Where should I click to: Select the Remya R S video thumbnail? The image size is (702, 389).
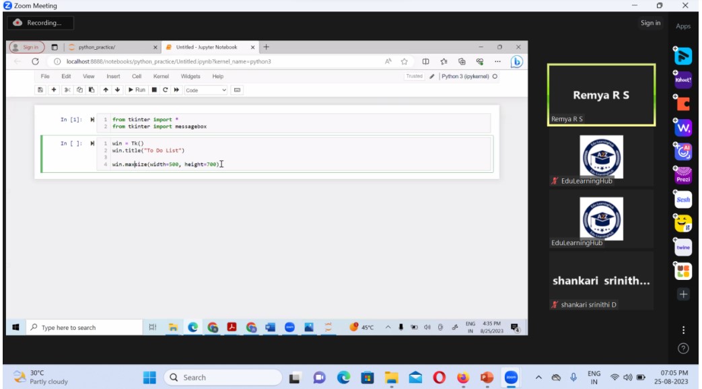click(x=601, y=95)
